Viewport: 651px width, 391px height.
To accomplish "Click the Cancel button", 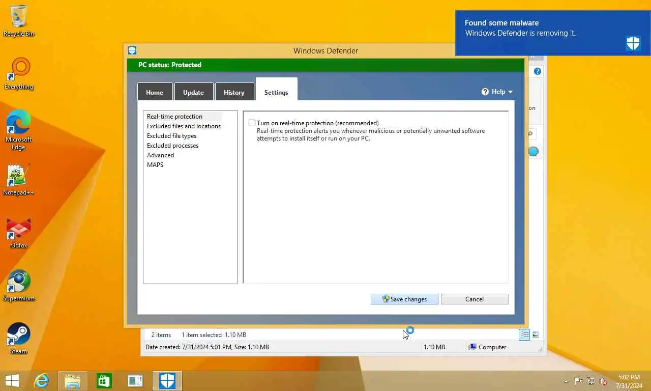I will pos(475,299).
